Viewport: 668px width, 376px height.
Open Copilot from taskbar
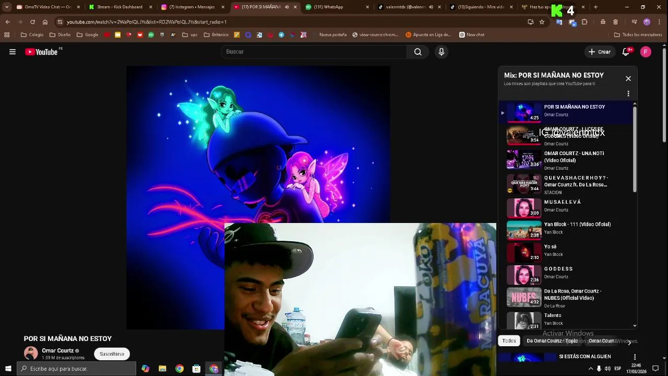(145, 369)
